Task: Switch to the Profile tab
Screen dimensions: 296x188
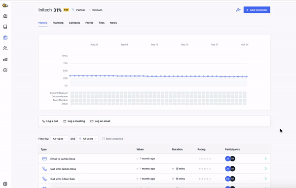Action: point(89,23)
